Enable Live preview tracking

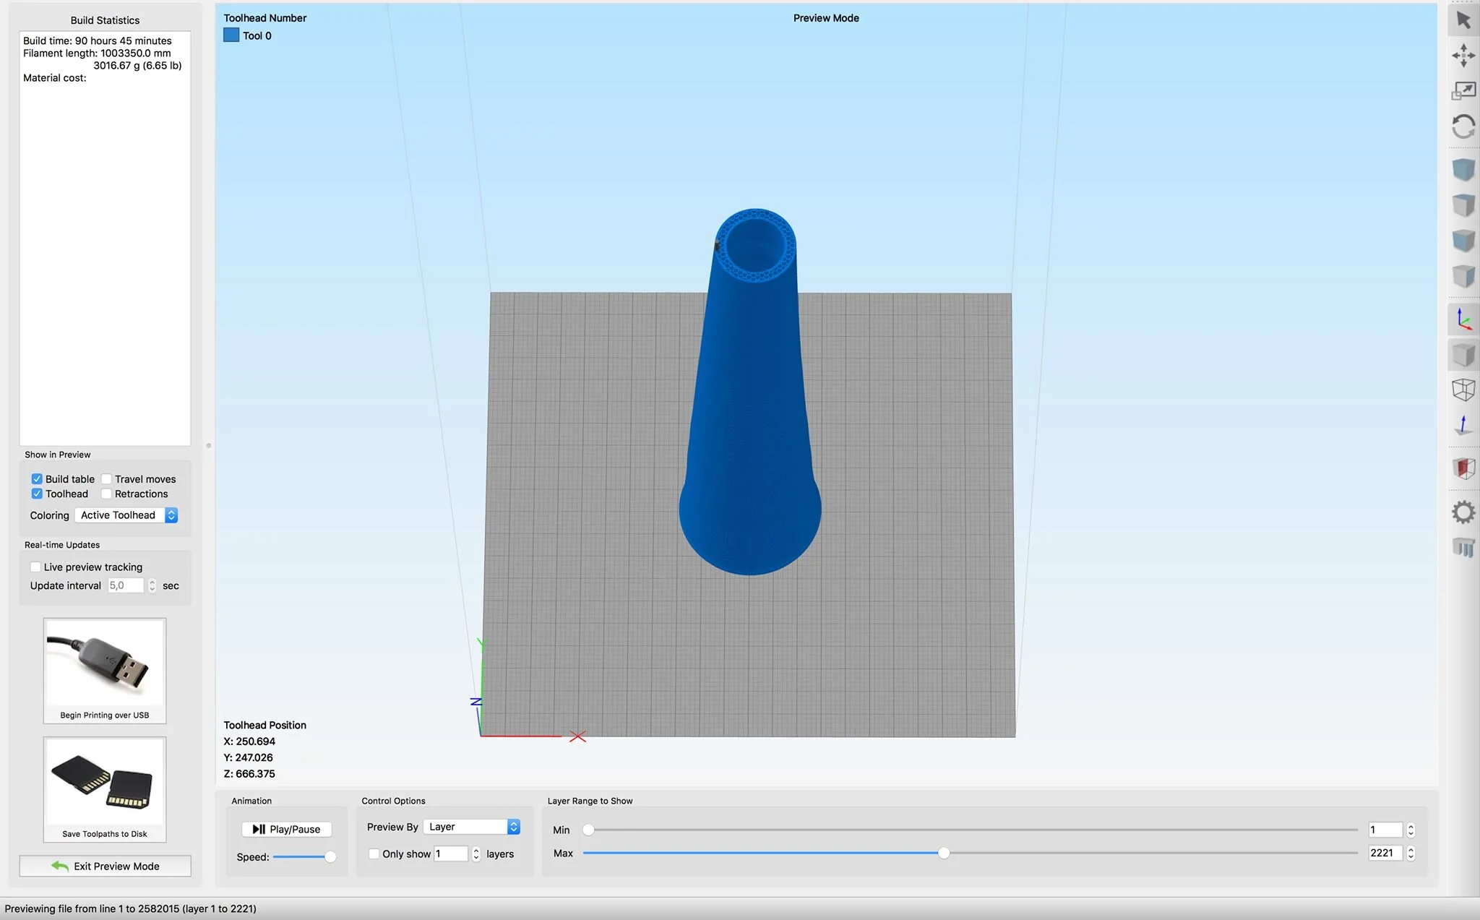[35, 567]
